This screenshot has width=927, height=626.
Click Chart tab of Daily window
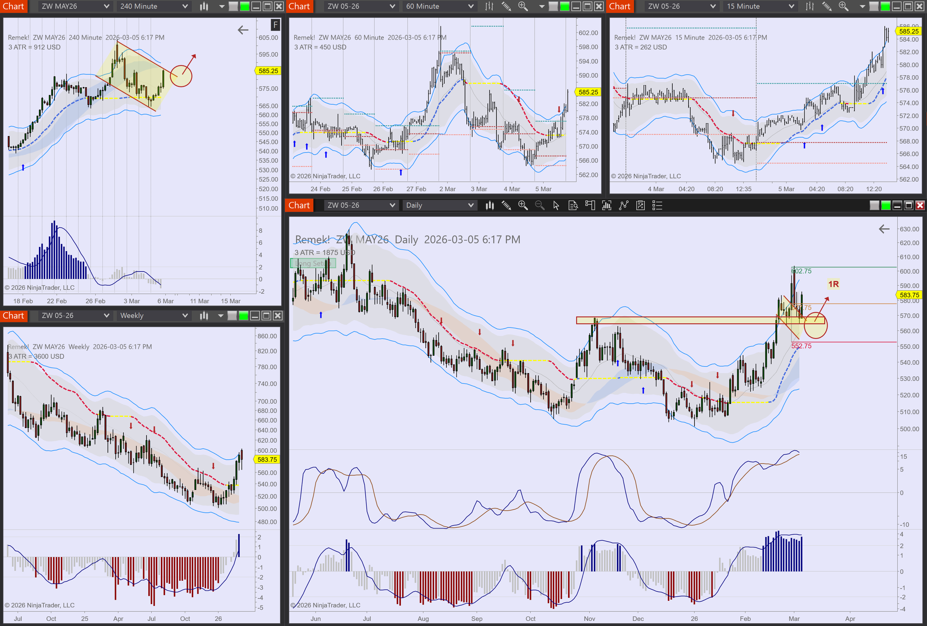[x=299, y=205]
